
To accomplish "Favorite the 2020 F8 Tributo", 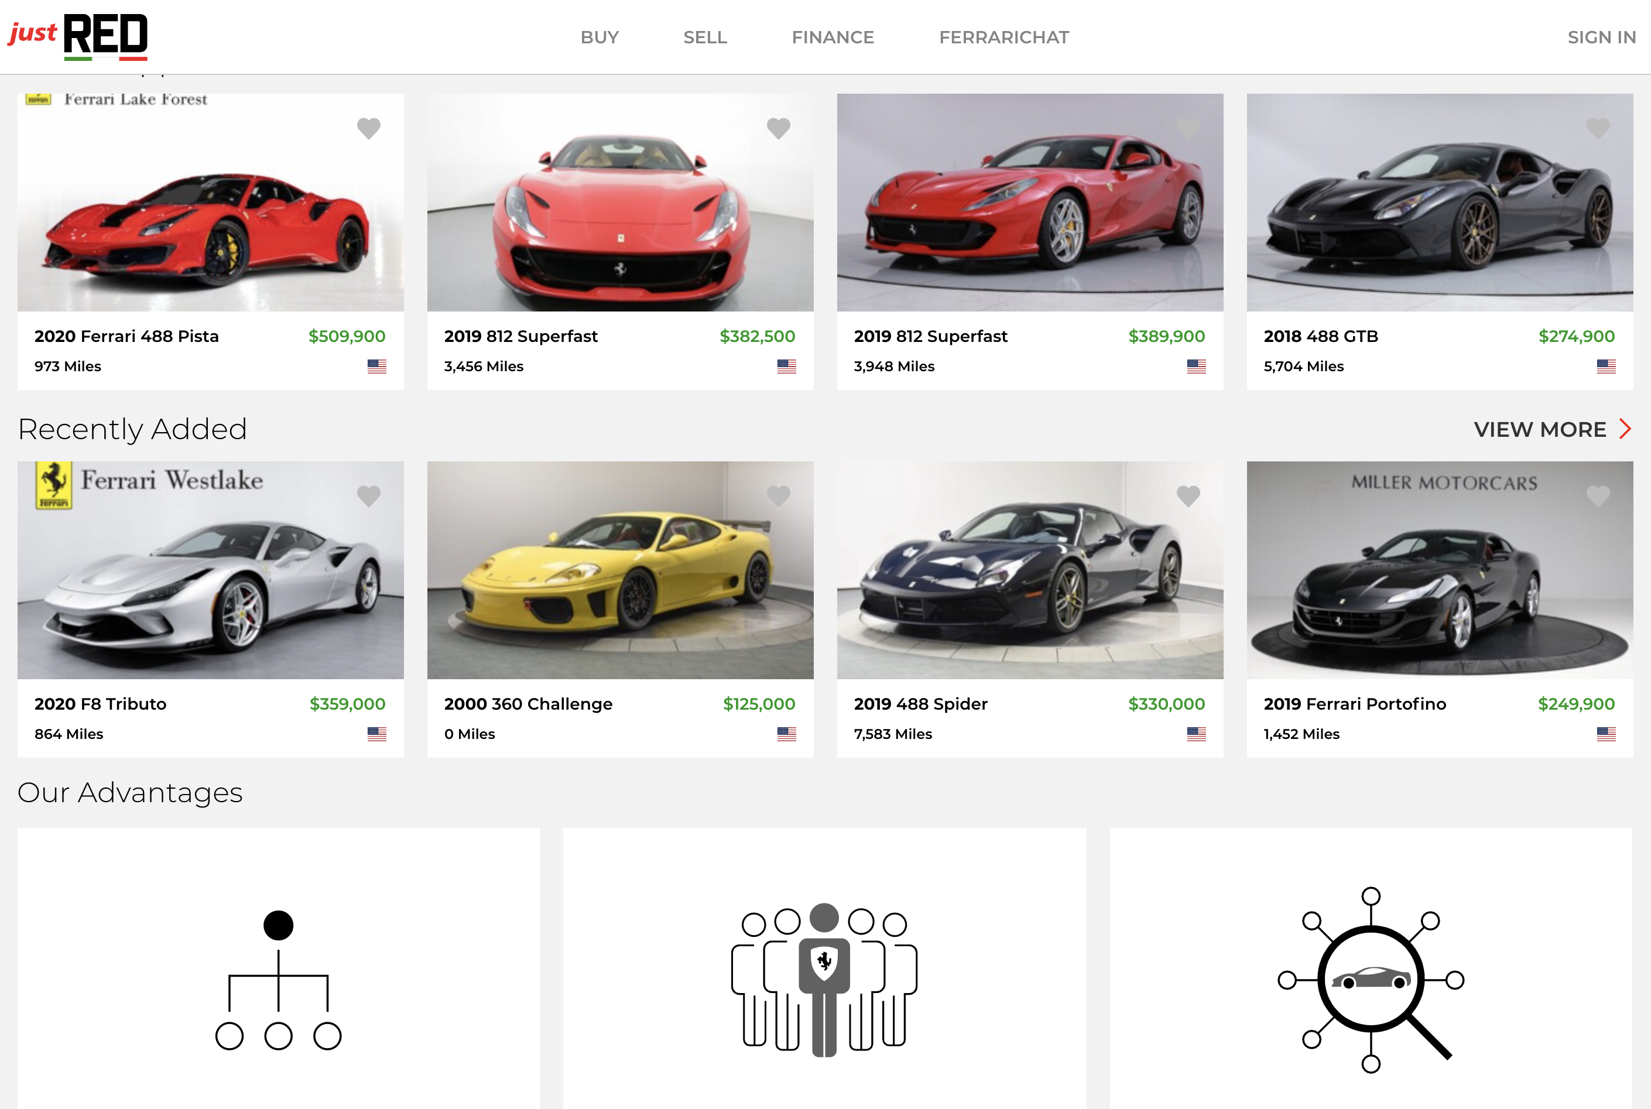I will (368, 497).
